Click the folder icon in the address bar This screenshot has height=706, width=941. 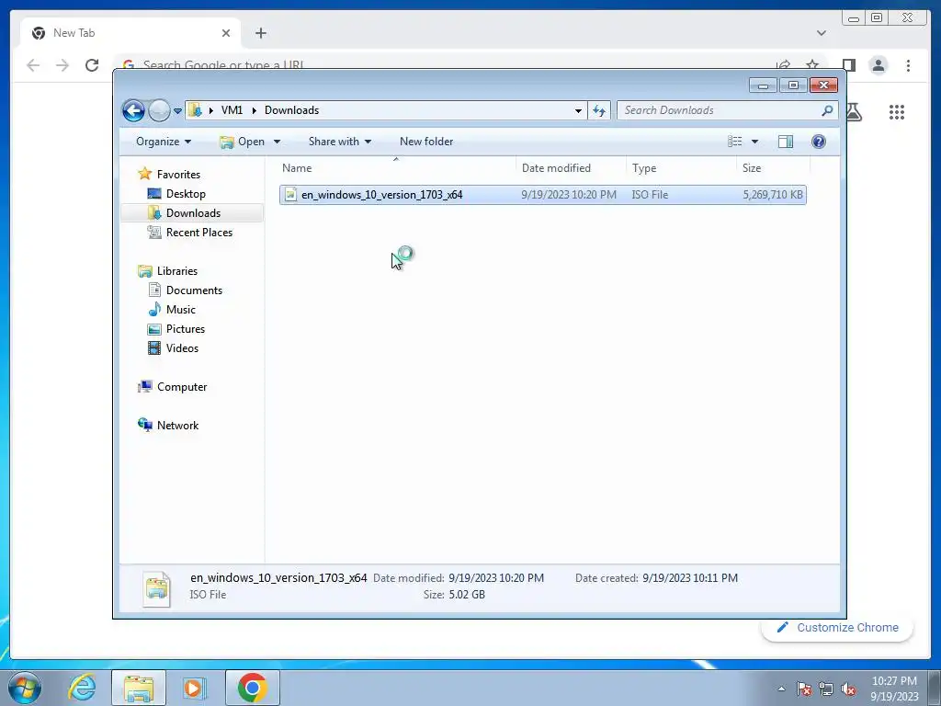[x=195, y=110]
